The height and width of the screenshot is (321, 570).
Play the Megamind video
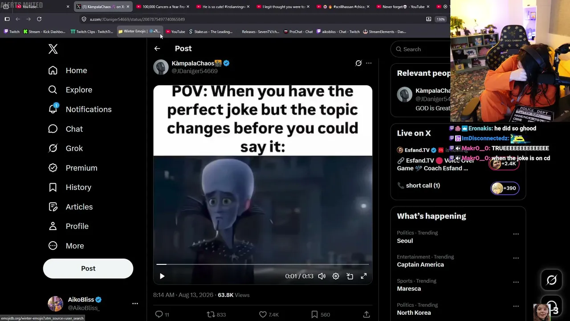click(x=162, y=276)
